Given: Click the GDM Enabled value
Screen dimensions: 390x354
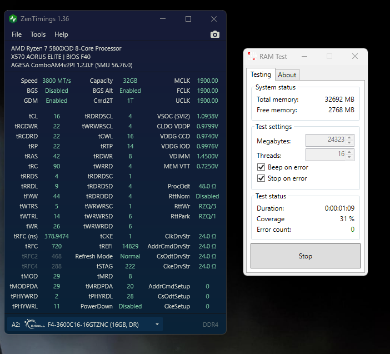Looking at the screenshot, I should pyautogui.click(x=57, y=101).
